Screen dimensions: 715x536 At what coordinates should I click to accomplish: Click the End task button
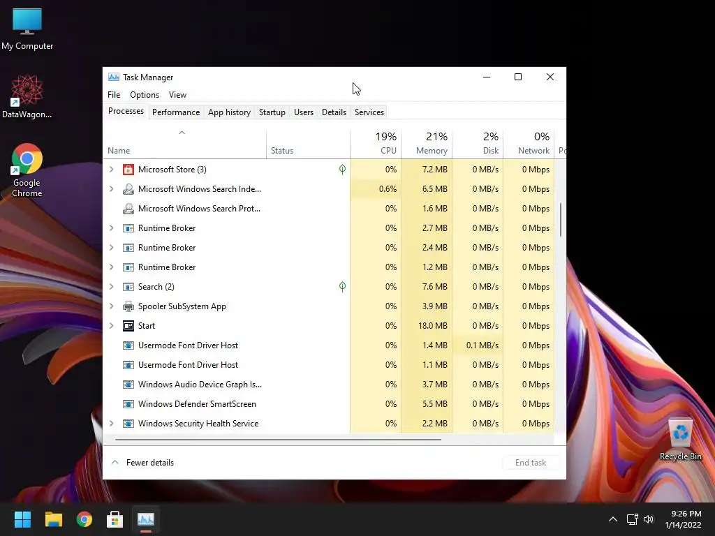point(531,463)
